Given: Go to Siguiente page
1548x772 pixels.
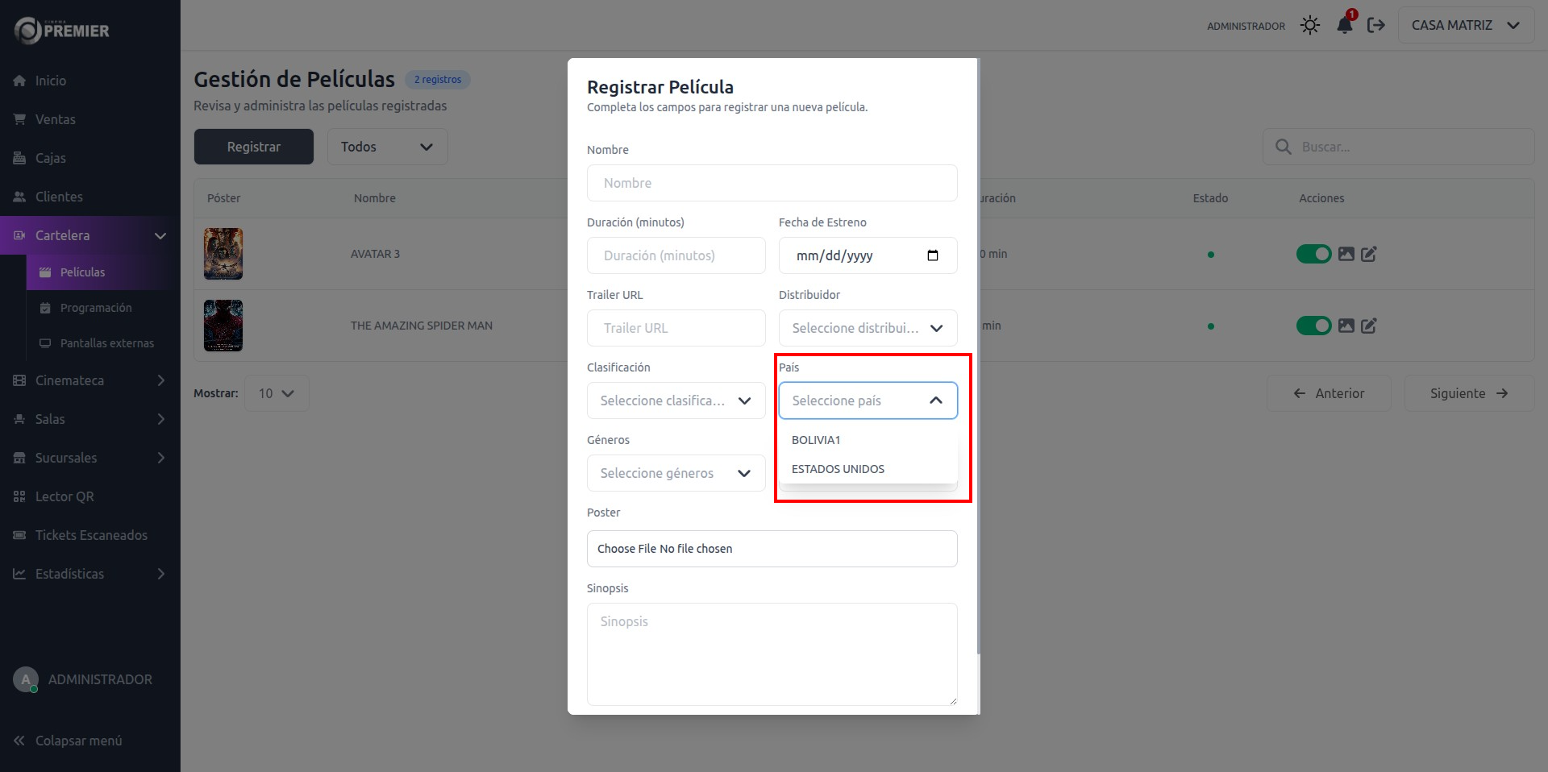Looking at the screenshot, I should [1468, 393].
